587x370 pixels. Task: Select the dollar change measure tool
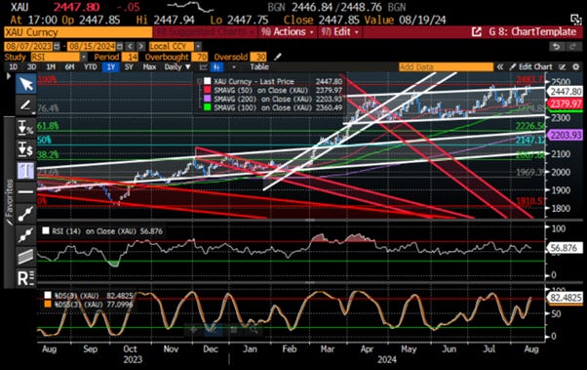point(25,148)
